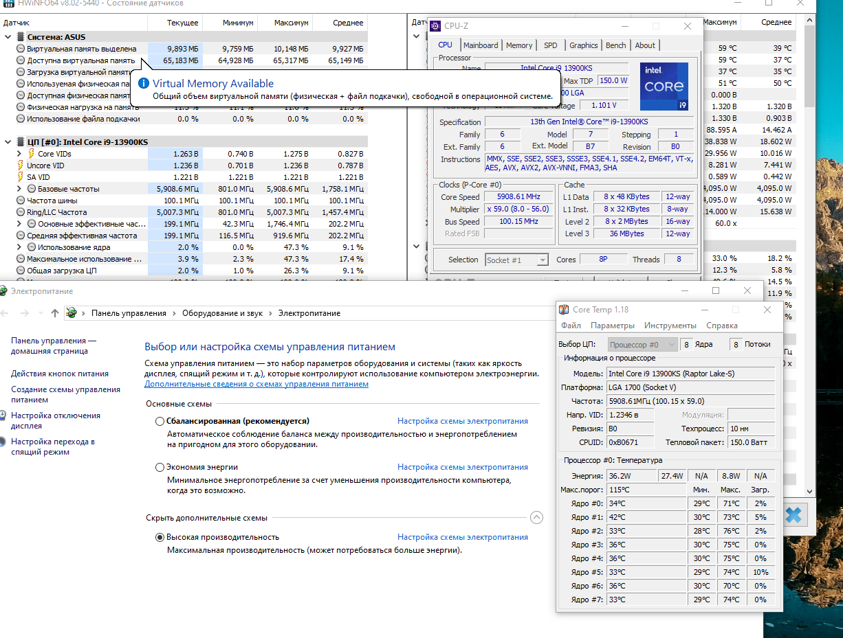Go to Панель управления домашняя страница
The image size is (843, 638).
pos(54,345)
